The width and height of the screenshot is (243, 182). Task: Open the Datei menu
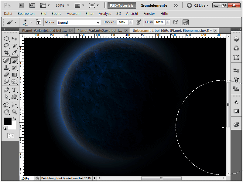tap(8, 14)
